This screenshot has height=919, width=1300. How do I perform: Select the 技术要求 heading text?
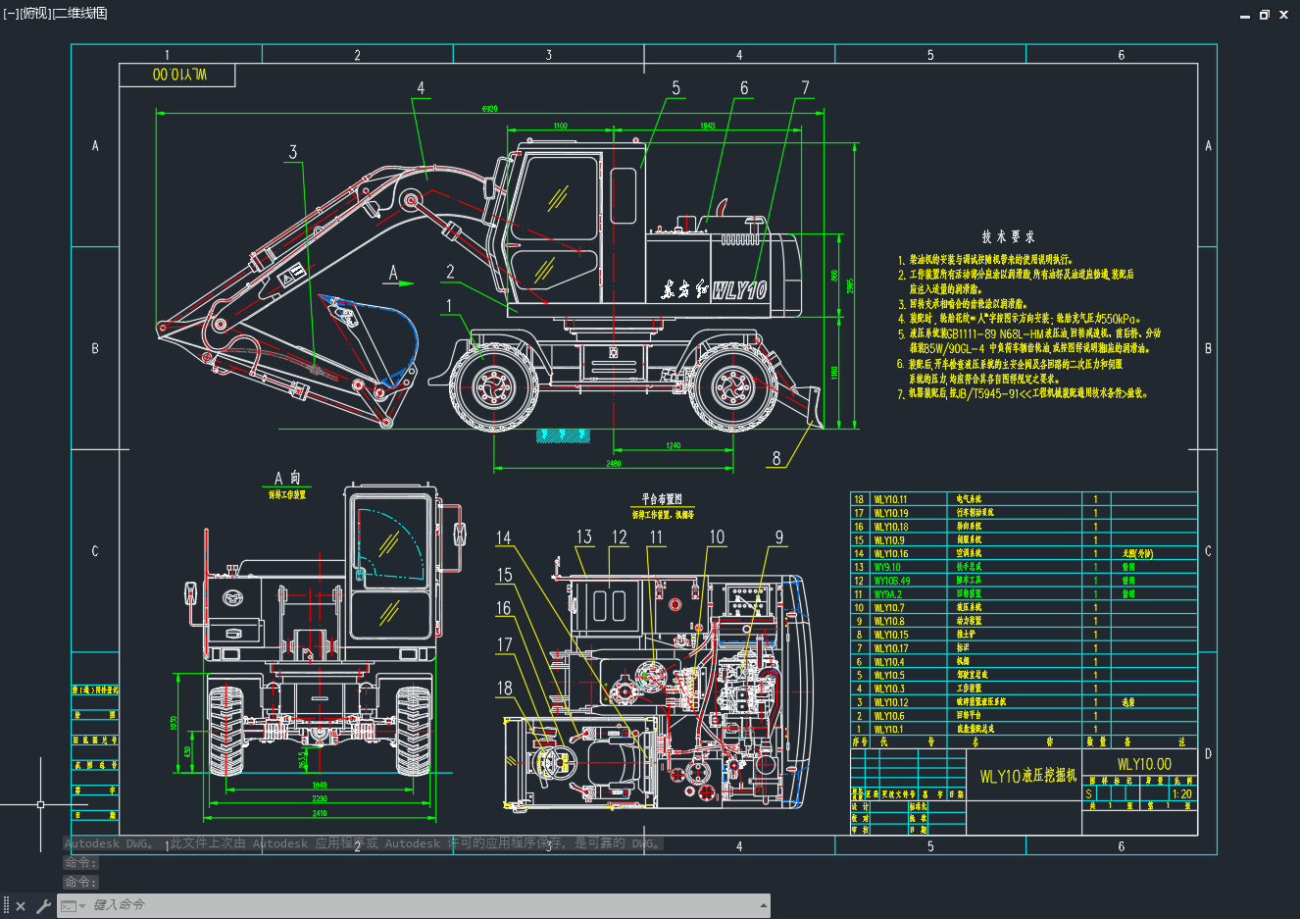[1009, 236]
